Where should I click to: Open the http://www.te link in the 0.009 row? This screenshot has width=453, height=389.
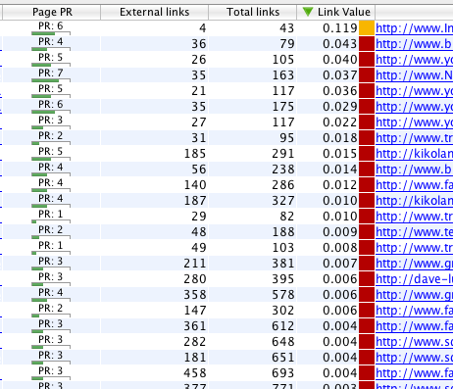pos(414,232)
